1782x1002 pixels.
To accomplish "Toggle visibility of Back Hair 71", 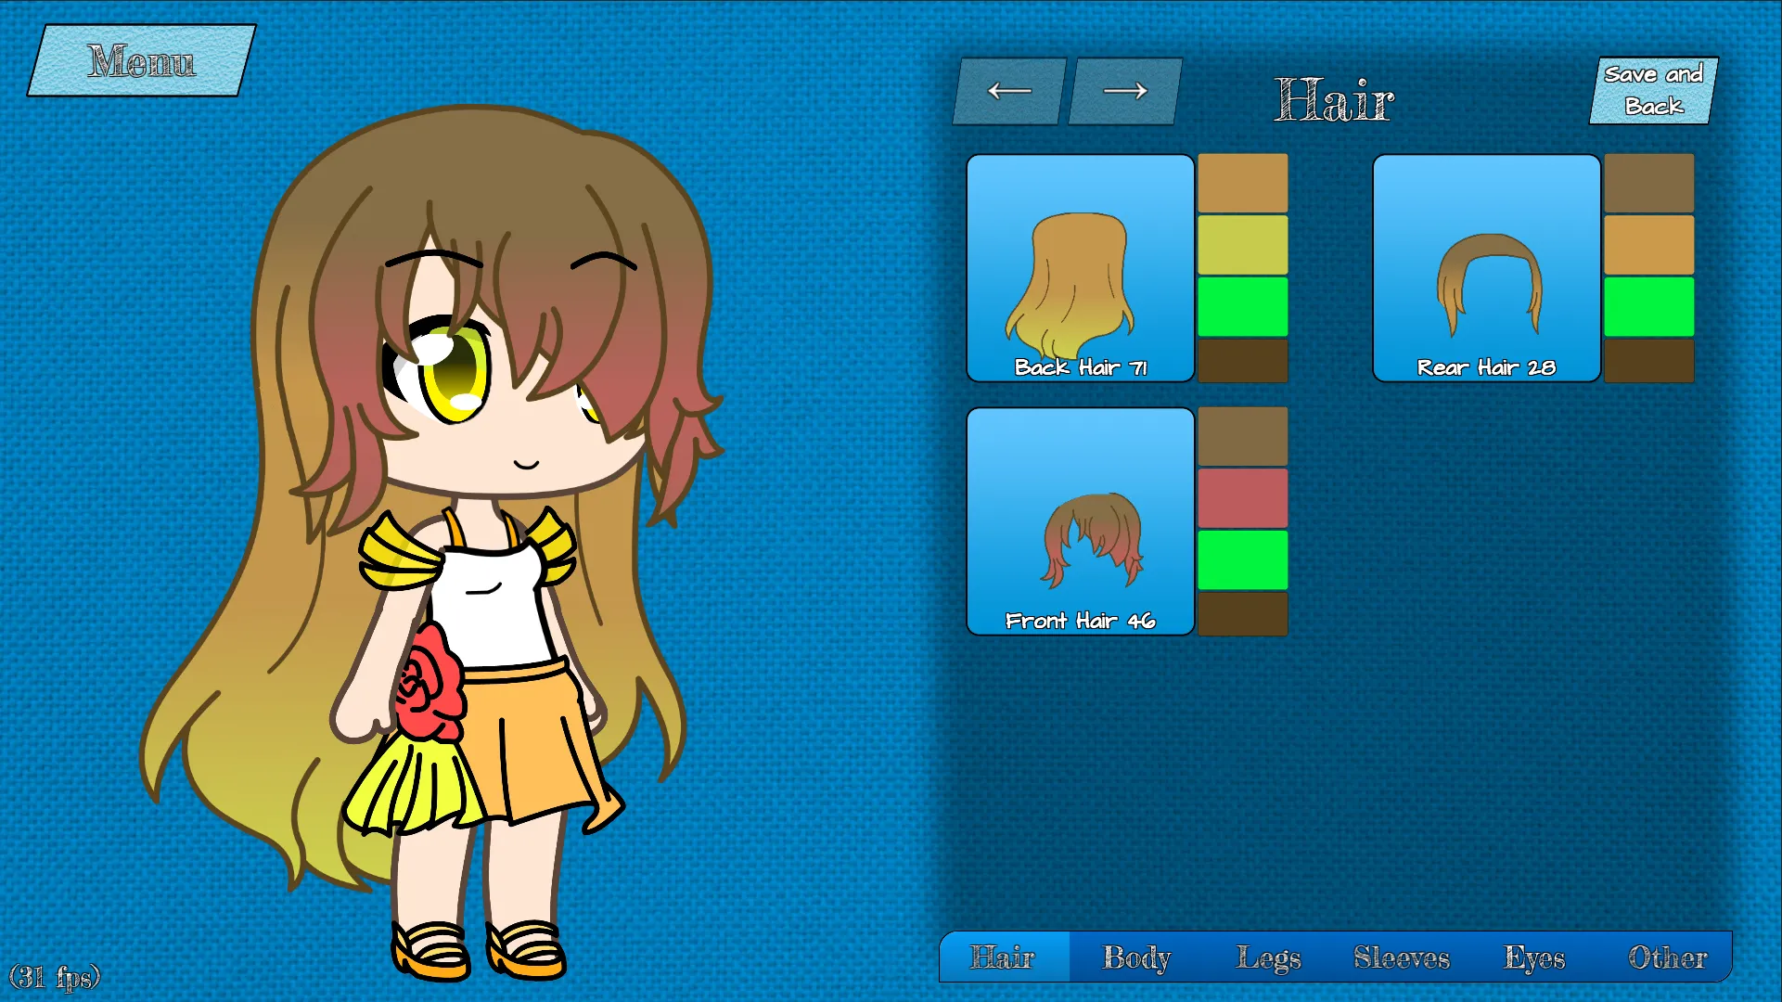I will tap(1081, 268).
